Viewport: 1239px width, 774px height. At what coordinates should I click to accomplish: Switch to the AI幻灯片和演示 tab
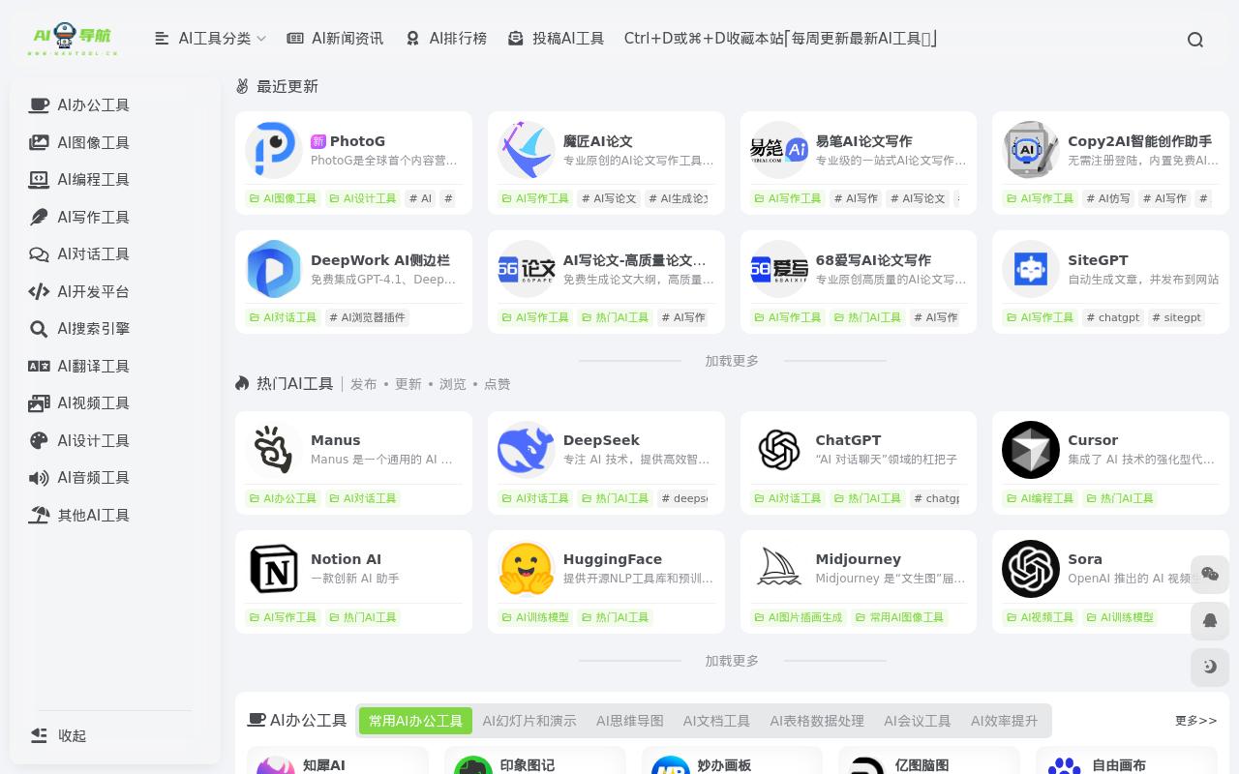529,721
